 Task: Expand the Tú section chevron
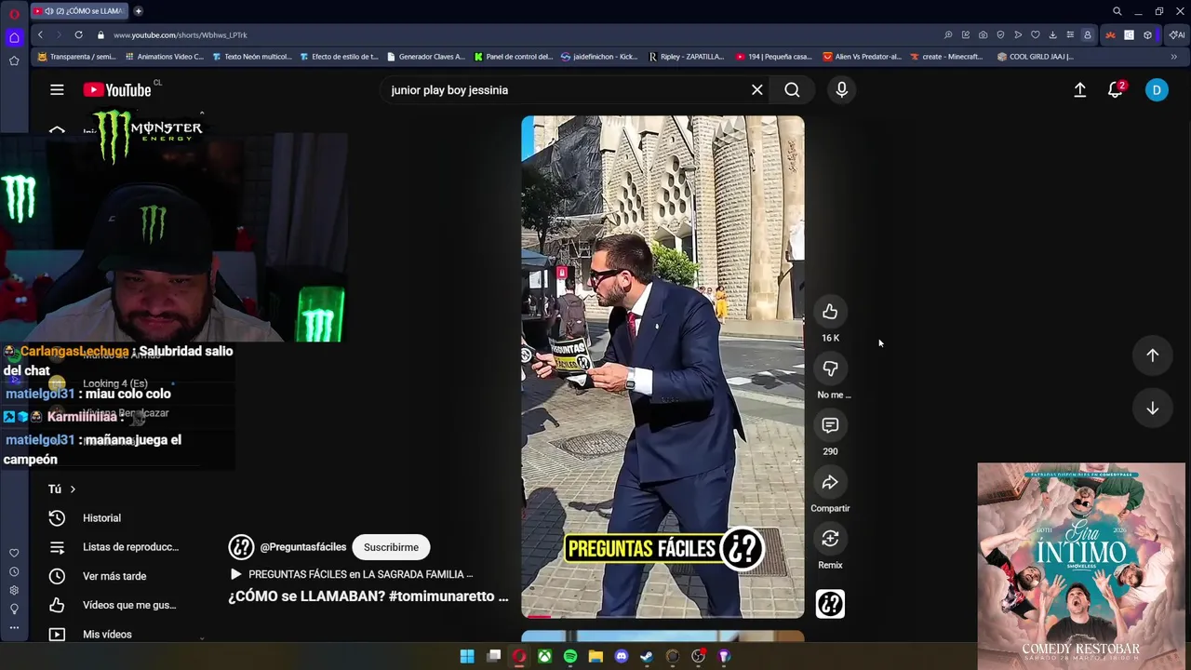[x=73, y=489]
